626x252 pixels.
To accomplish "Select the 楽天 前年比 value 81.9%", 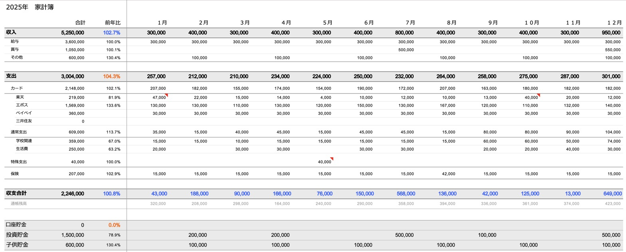I will click(114, 97).
